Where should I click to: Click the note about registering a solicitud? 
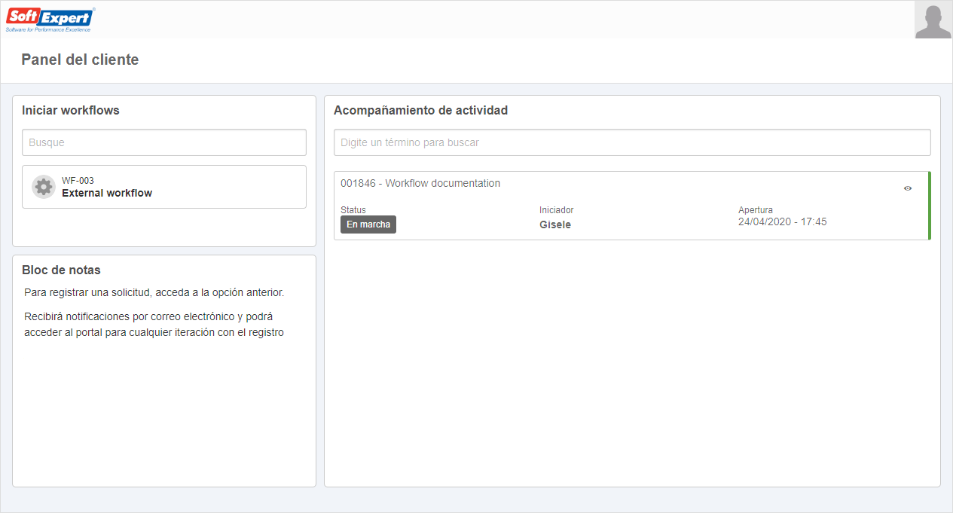click(x=154, y=292)
